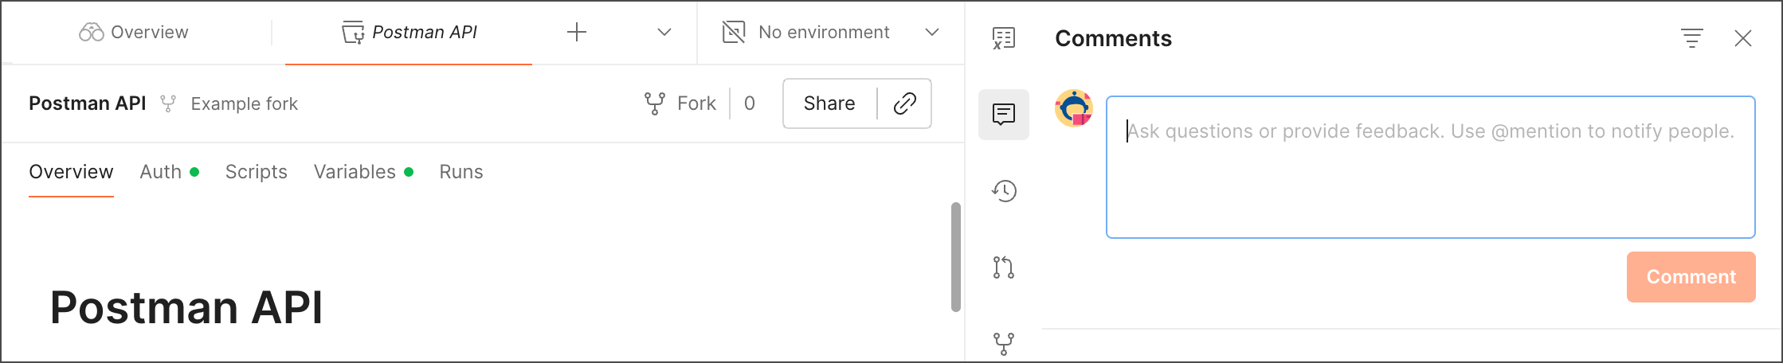Click the copy link icon beside Share
The image size is (1783, 363).
pyautogui.click(x=905, y=103)
